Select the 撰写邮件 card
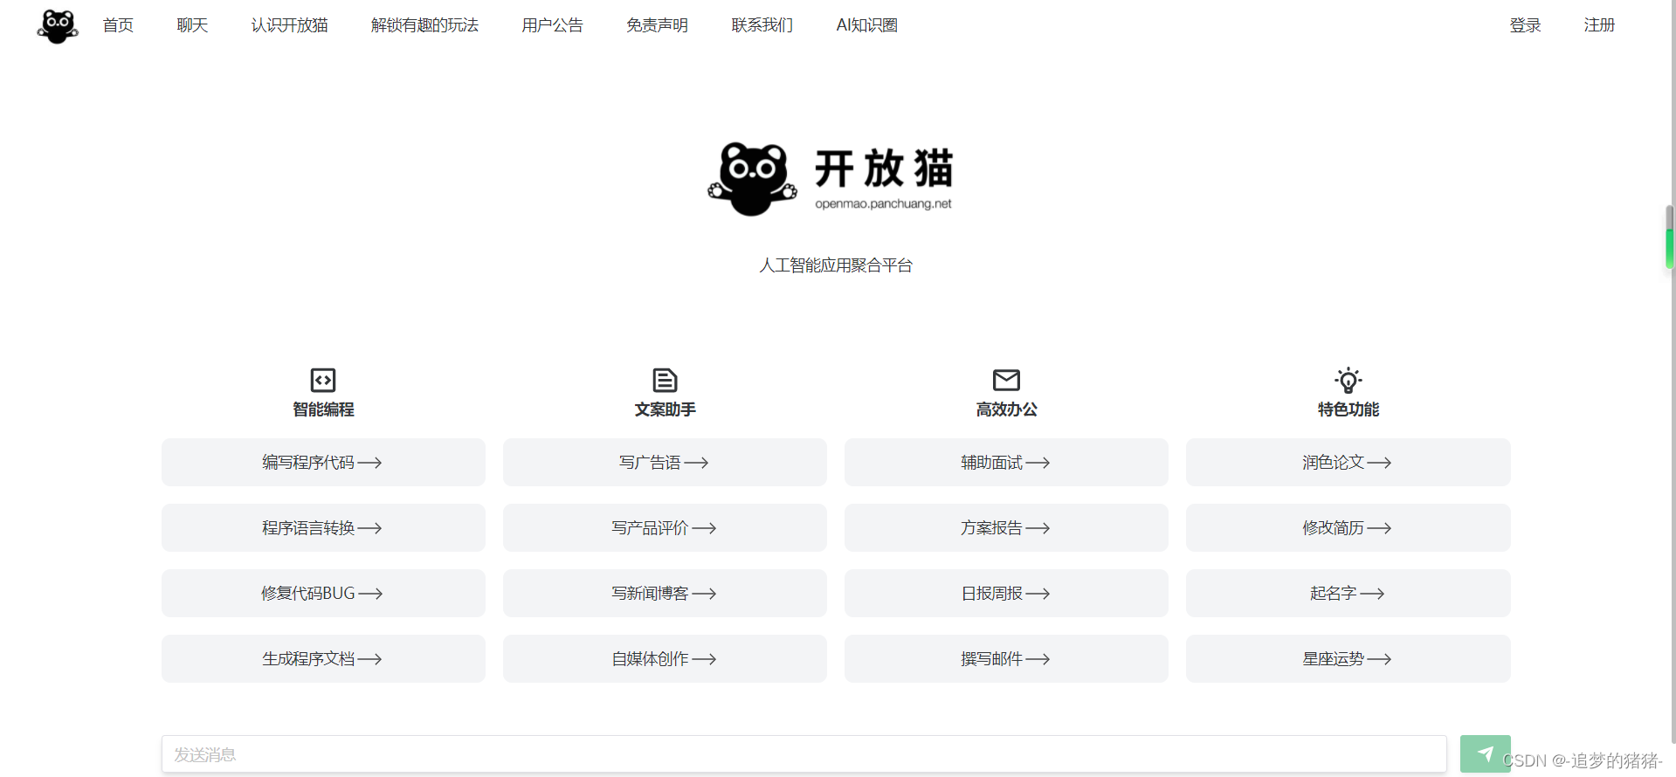Image resolution: width=1676 pixels, height=777 pixels. click(x=1006, y=658)
